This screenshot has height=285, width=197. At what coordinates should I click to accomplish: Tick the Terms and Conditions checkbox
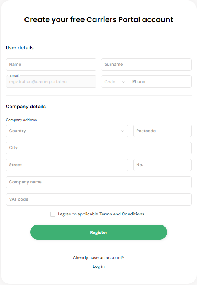[53, 214]
